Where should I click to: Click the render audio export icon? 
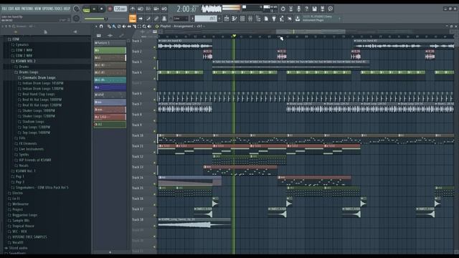(x=322, y=9)
